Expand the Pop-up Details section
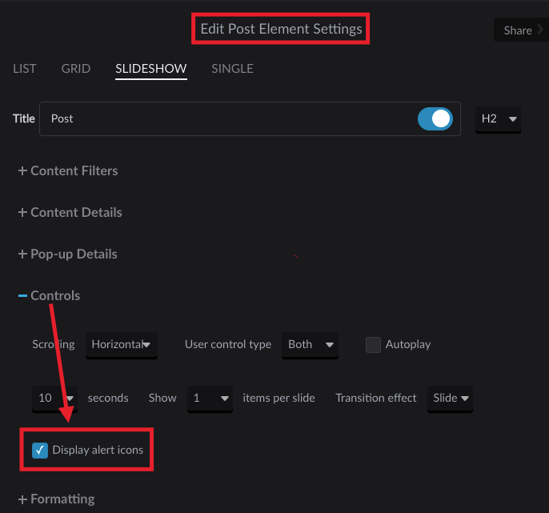549x513 pixels. point(67,254)
